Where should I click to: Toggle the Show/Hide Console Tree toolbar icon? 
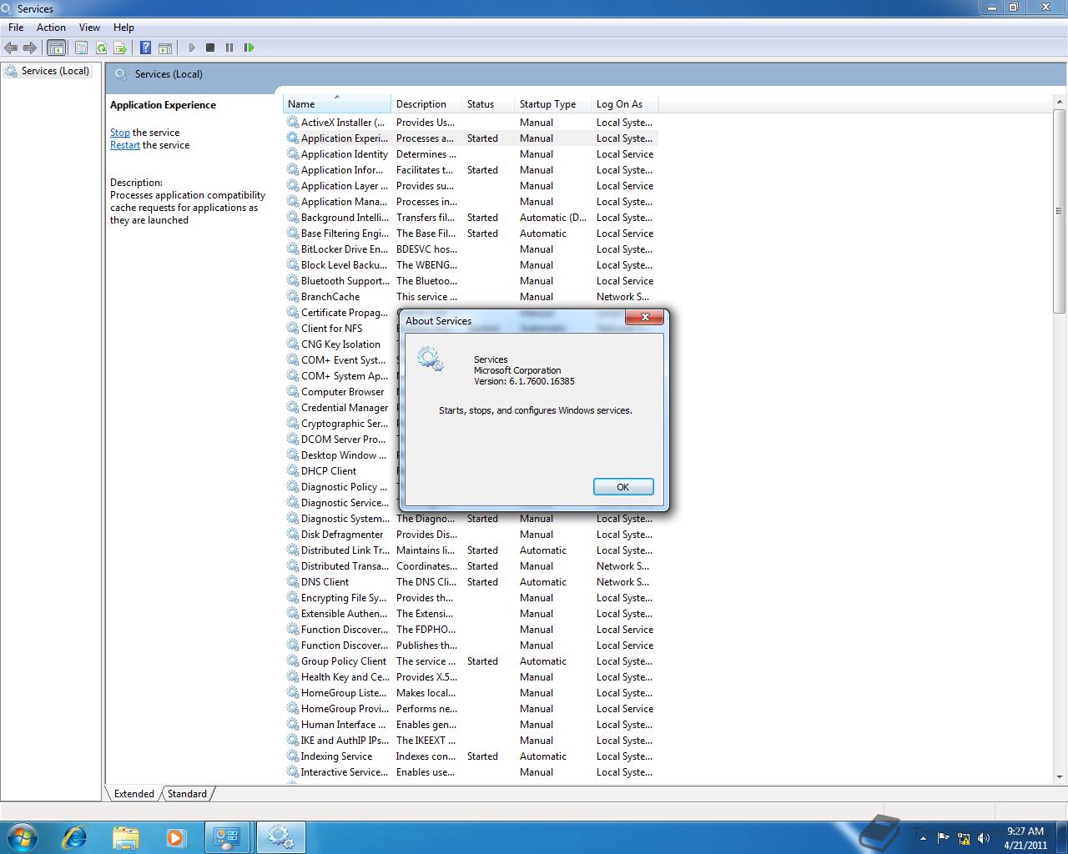(x=56, y=48)
